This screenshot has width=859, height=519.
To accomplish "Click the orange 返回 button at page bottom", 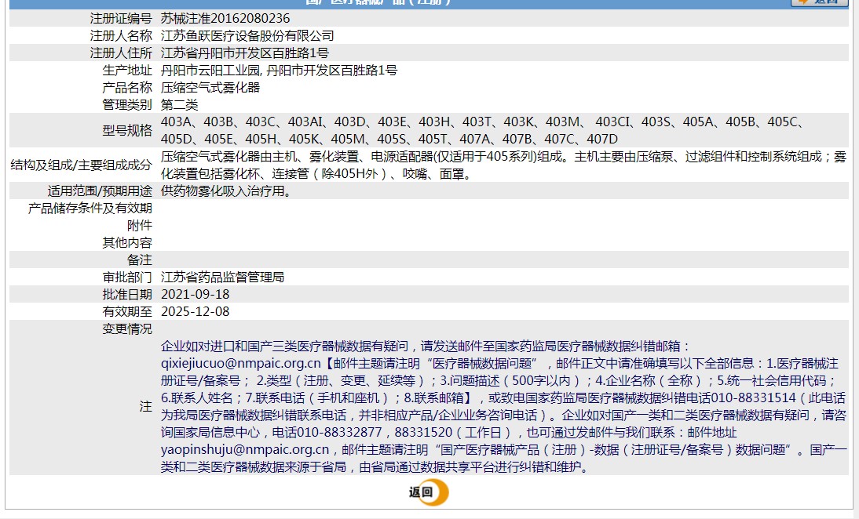I will pyautogui.click(x=429, y=492).
